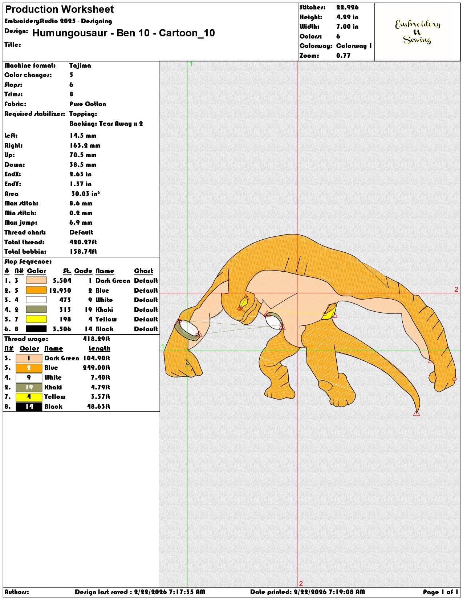Select the Blue thread length 249.00ft
This screenshot has height=600, width=463.
click(97, 368)
